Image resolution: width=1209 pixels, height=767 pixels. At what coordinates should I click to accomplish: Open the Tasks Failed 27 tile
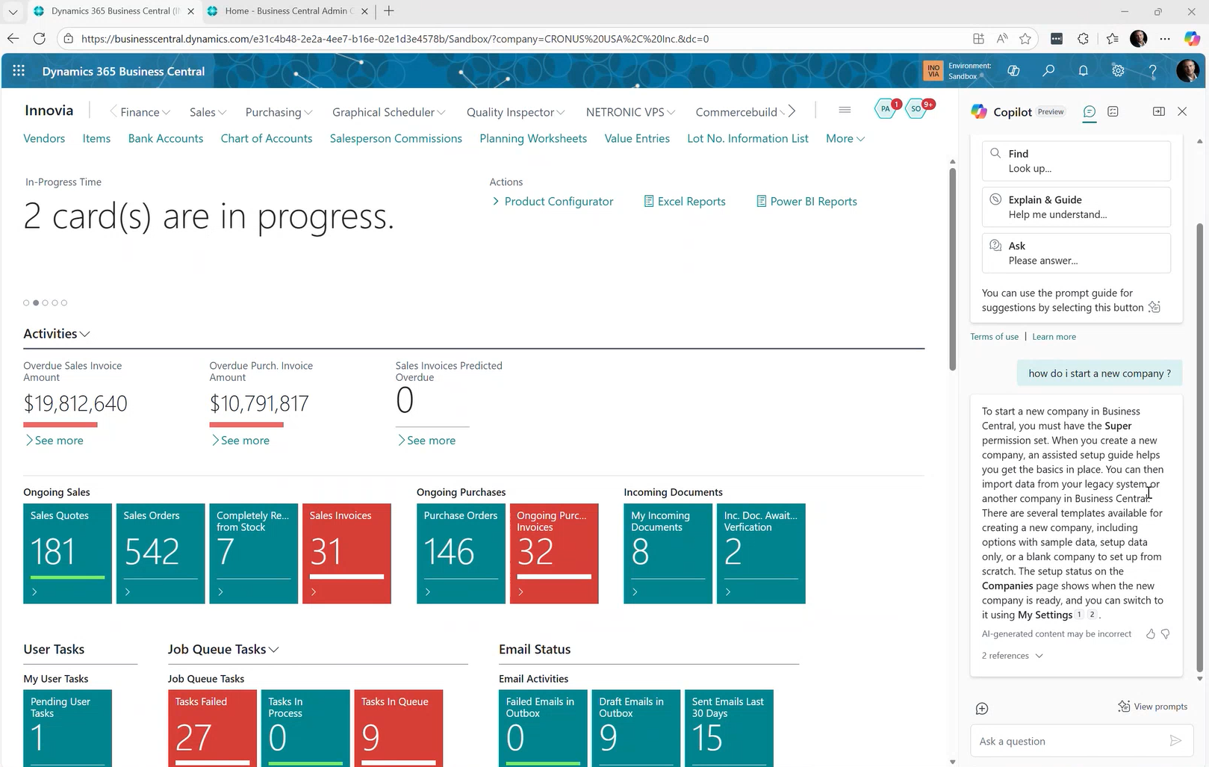click(212, 728)
